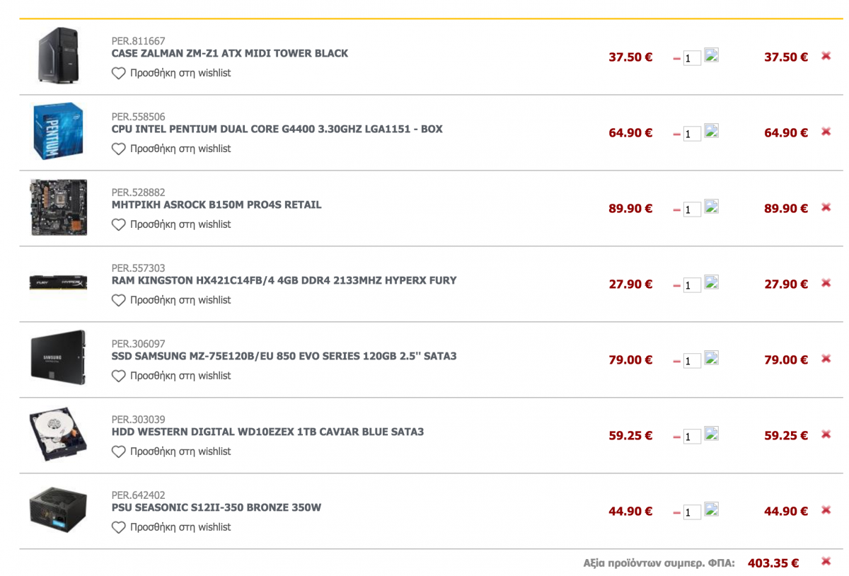The width and height of the screenshot is (849, 576).
Task: Remove ASRock B150M motherboard item
Action: click(826, 207)
